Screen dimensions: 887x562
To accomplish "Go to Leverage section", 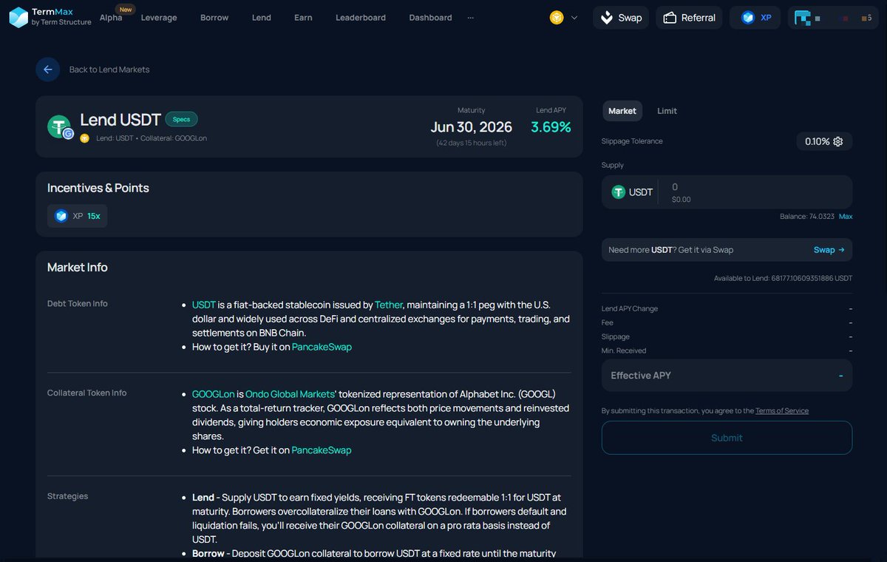I will pos(159,18).
